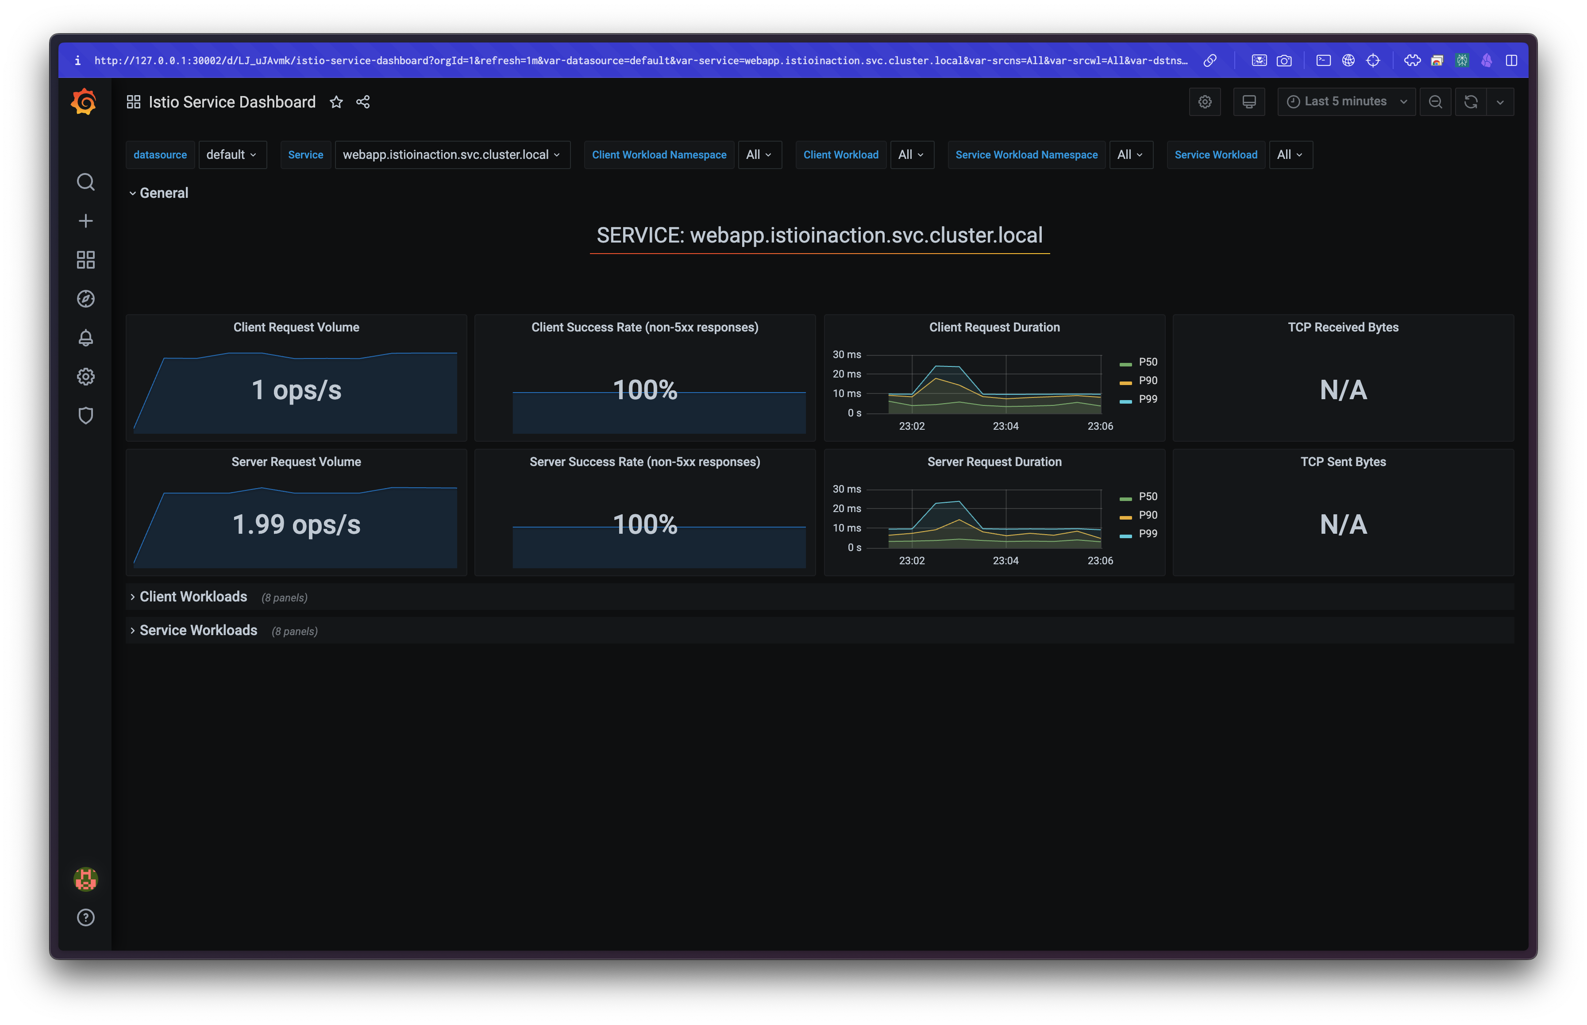Open TCP Received Bytes panel title
The height and width of the screenshot is (1025, 1587).
(x=1343, y=327)
